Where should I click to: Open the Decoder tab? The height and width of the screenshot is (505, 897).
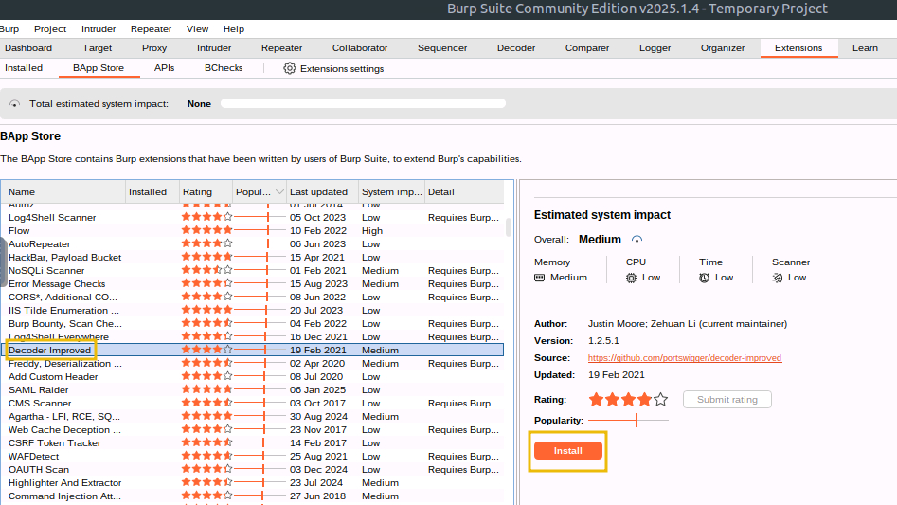(x=516, y=48)
